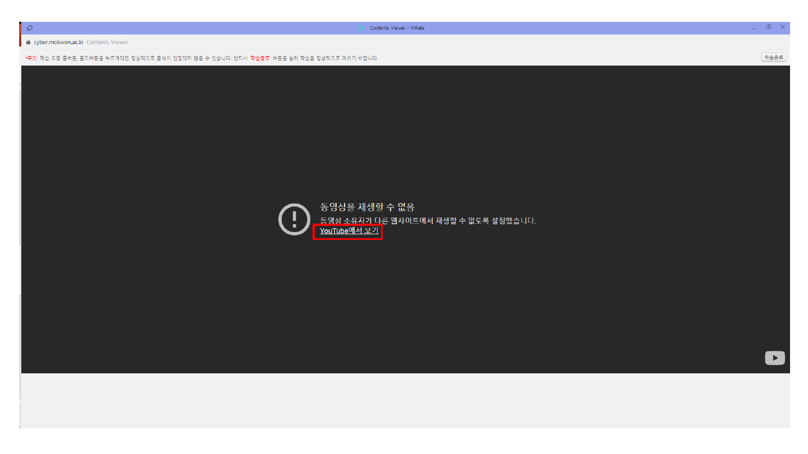Click the attendance warning notice sentence
808x454 pixels.
[140, 58]
